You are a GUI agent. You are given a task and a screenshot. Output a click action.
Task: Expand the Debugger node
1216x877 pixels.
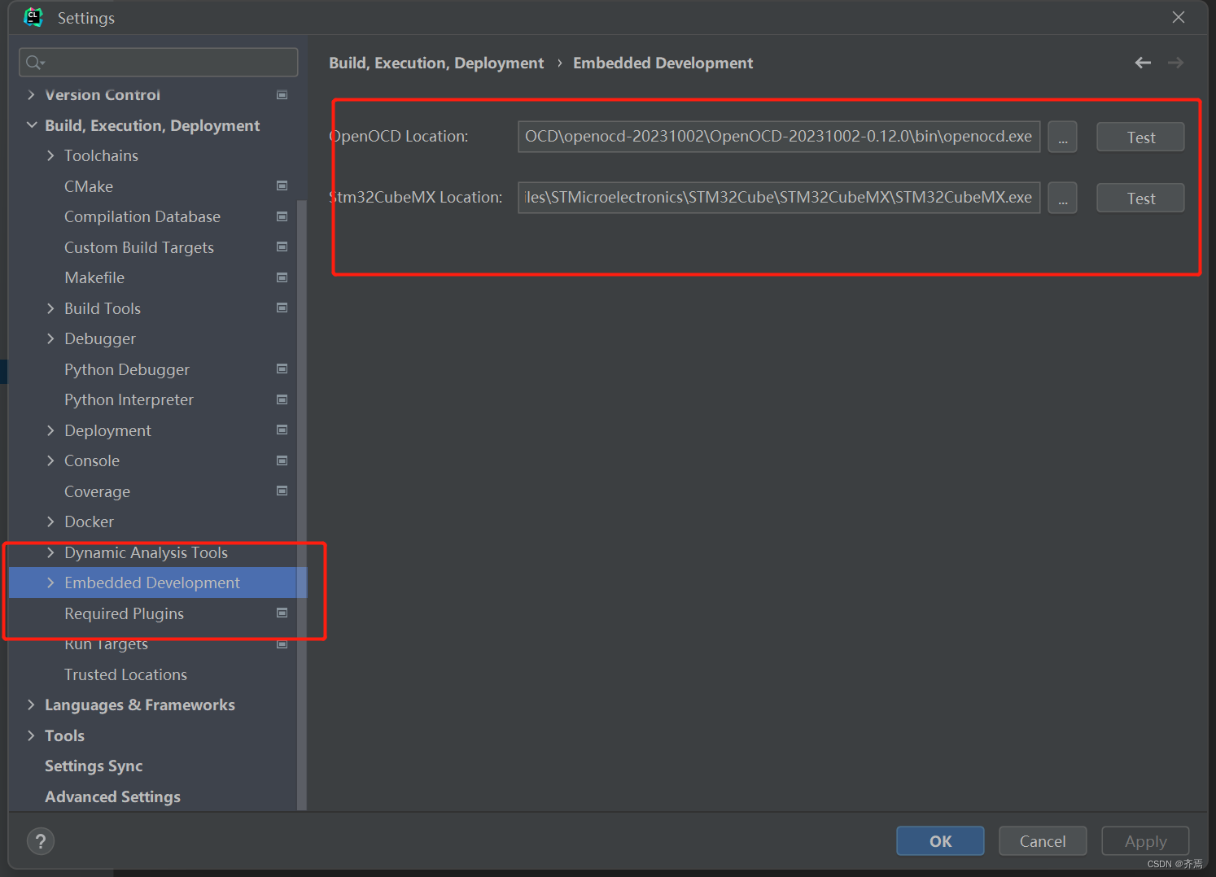(x=50, y=338)
